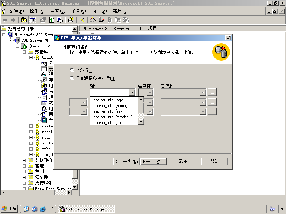286x214 pixels.
Task: Click first row browse "..." button
Action: pyautogui.click(x=212, y=92)
